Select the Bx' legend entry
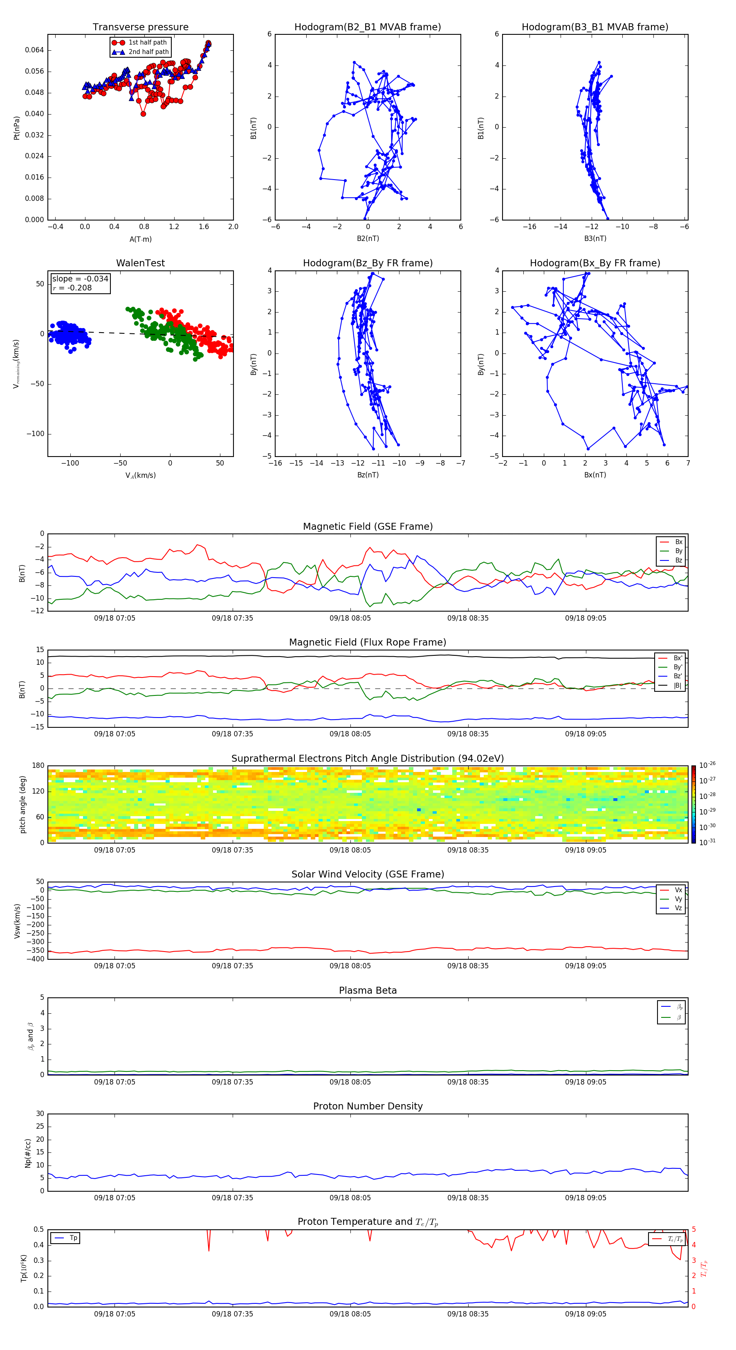The image size is (736, 1350). click(671, 658)
